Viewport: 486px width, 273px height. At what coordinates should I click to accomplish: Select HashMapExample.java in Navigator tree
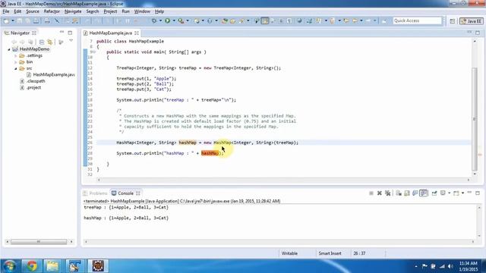[51, 74]
